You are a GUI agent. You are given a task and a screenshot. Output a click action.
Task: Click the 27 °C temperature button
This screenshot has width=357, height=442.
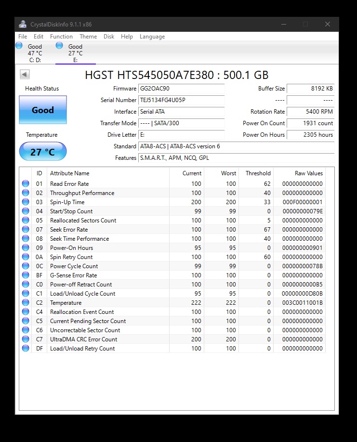(x=43, y=151)
